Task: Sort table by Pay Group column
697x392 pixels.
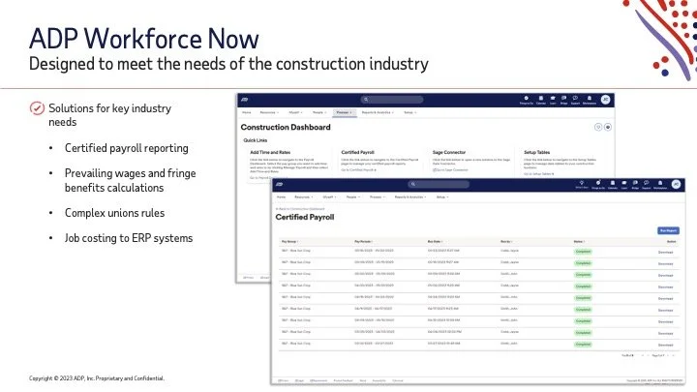Action: [289, 242]
